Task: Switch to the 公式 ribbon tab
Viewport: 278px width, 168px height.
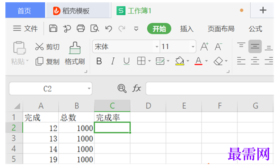Action: 255,29
